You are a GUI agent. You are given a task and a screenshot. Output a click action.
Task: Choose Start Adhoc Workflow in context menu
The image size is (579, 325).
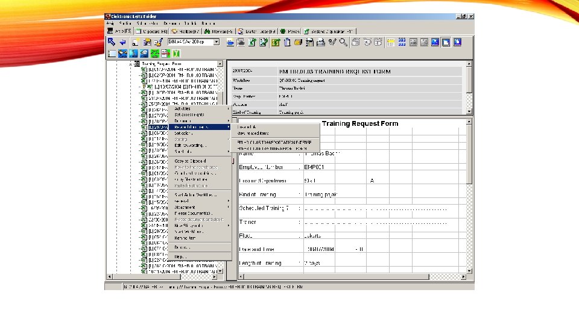tap(200, 195)
